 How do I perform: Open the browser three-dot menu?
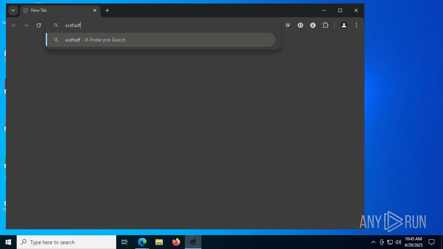(356, 25)
